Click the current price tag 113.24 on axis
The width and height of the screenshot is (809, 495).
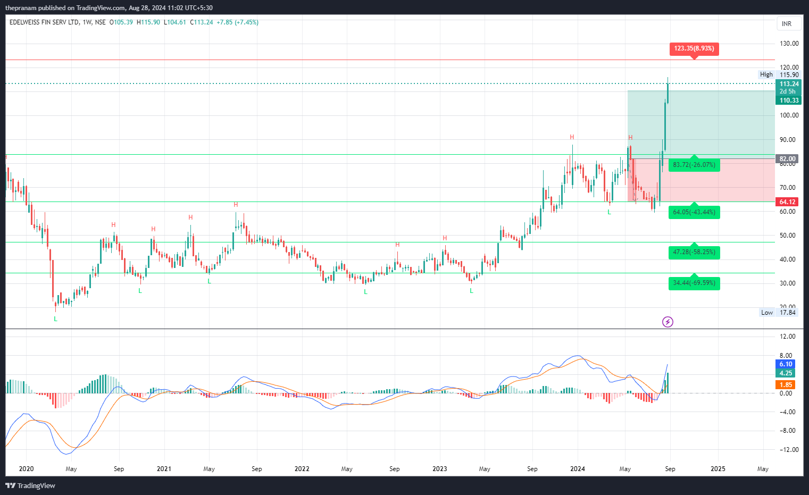789,84
